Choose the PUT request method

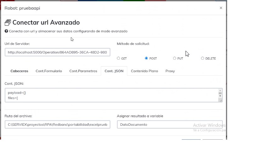[175, 58]
